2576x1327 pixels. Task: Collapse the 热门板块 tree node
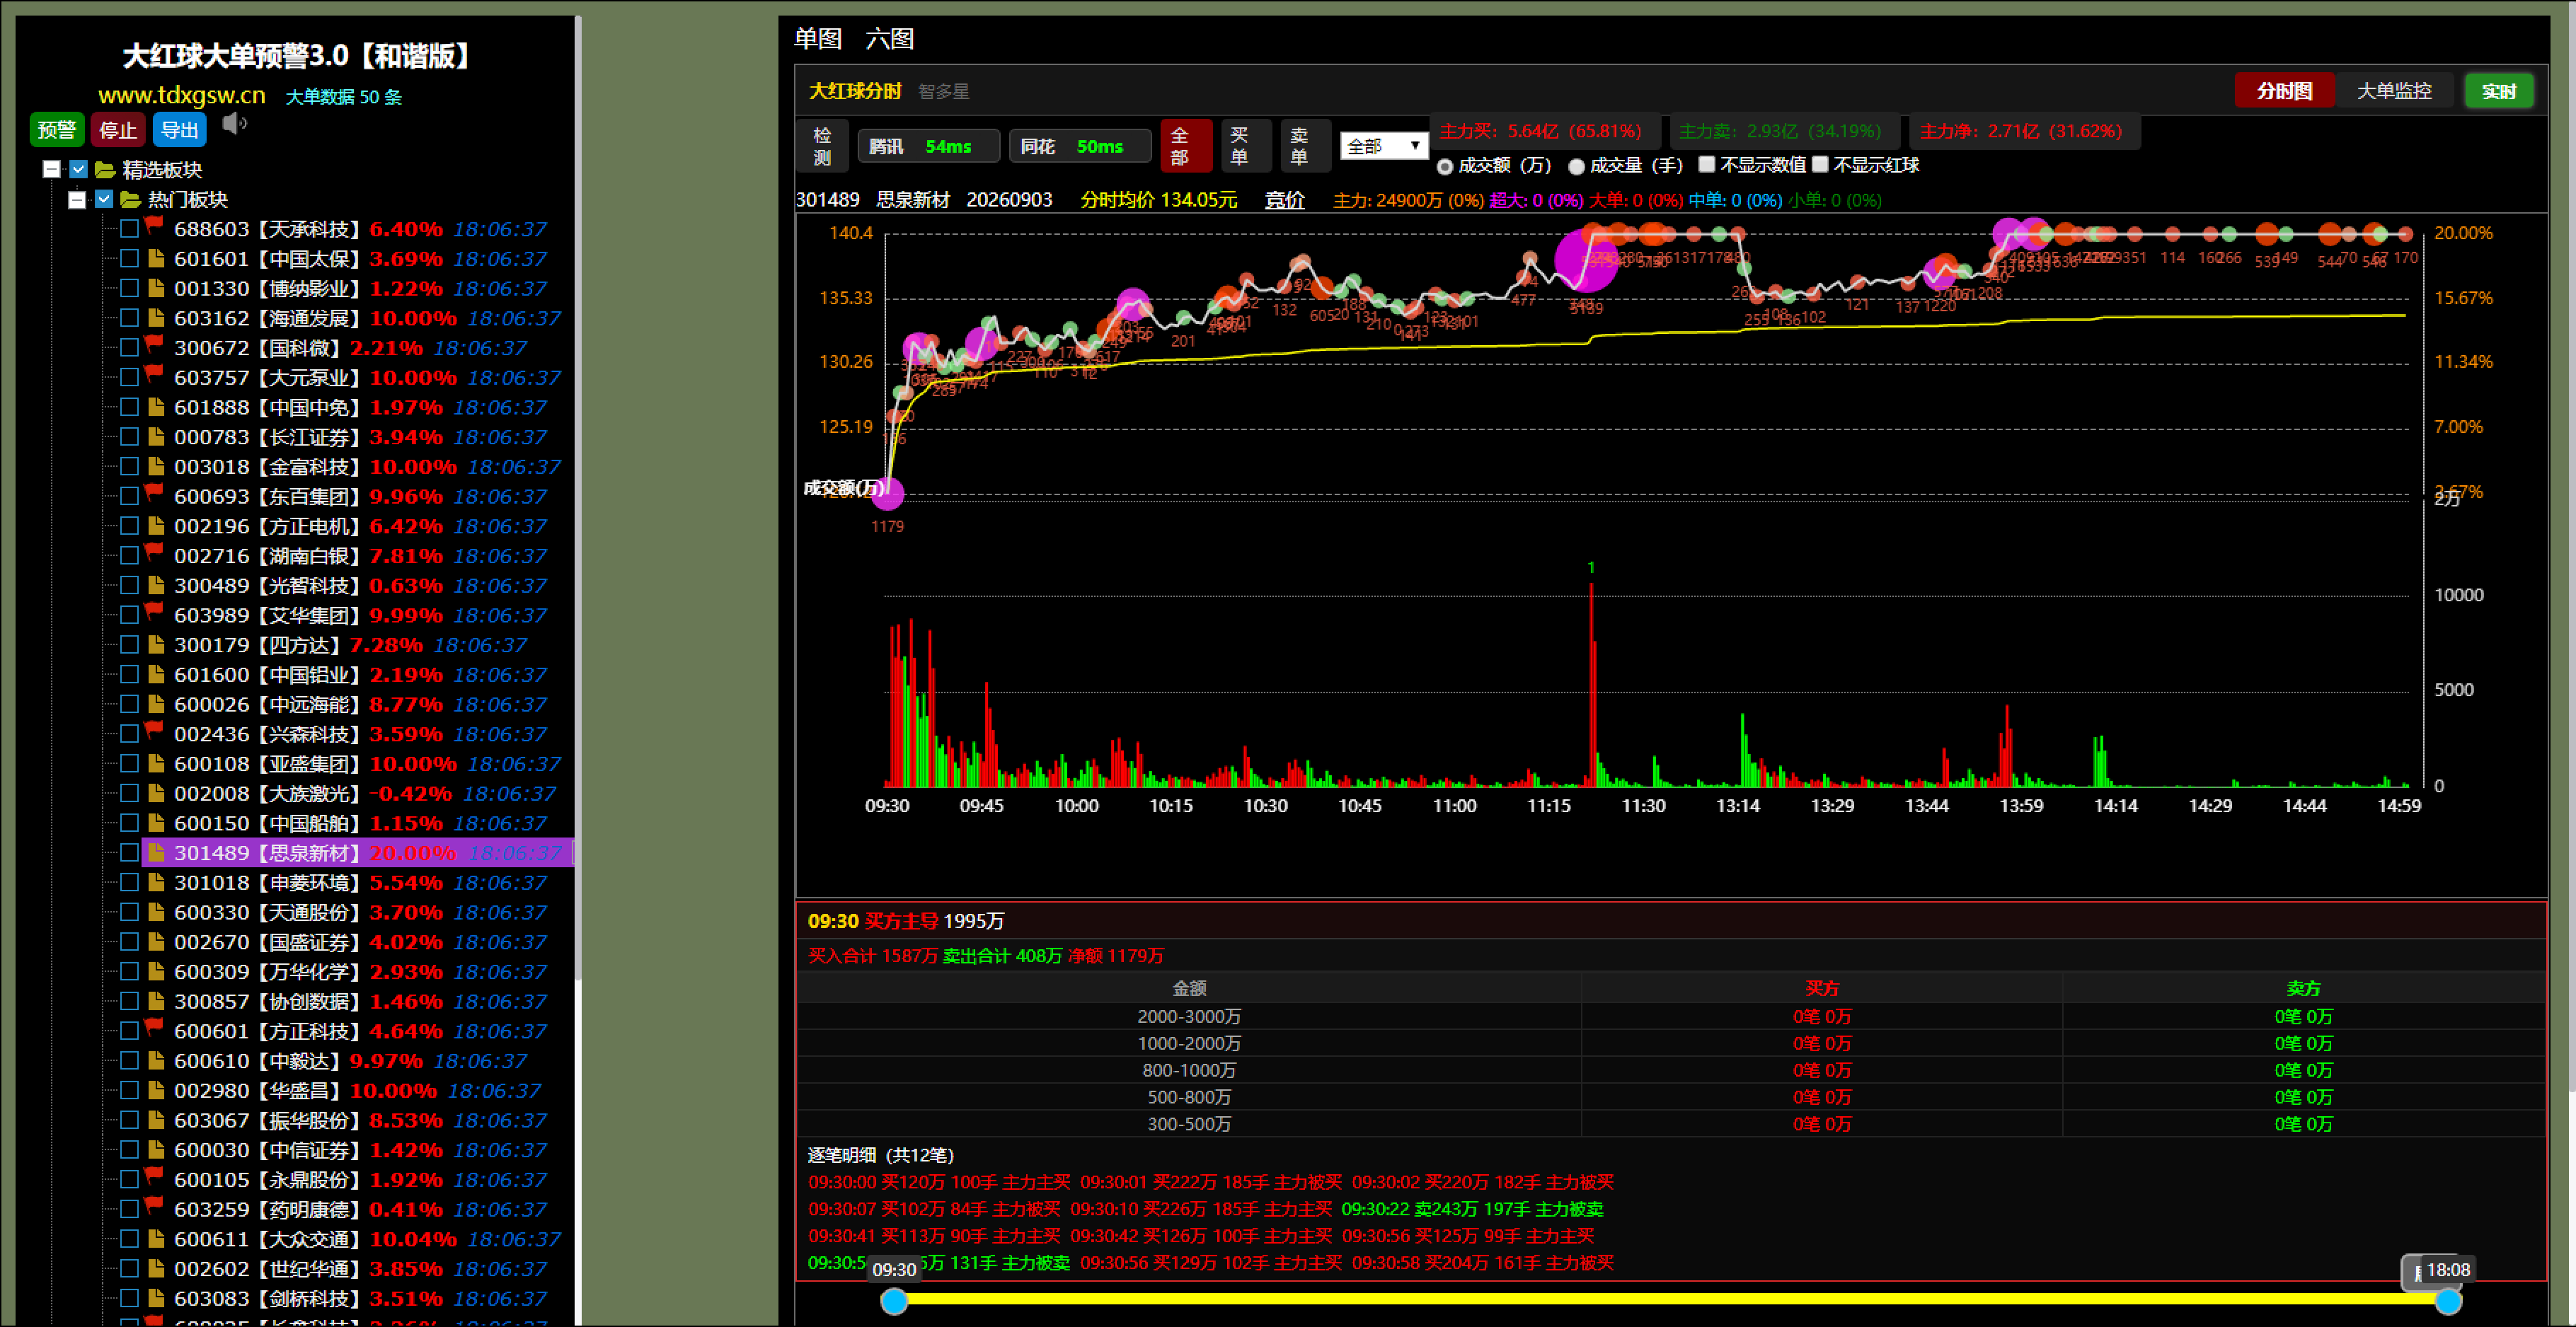click(x=77, y=199)
